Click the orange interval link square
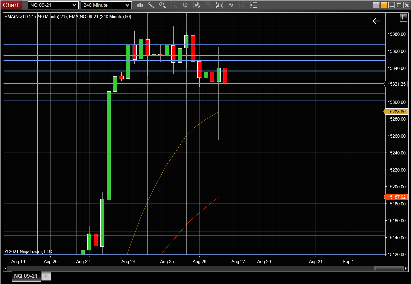The height and width of the screenshot is (284, 411). (x=384, y=5)
